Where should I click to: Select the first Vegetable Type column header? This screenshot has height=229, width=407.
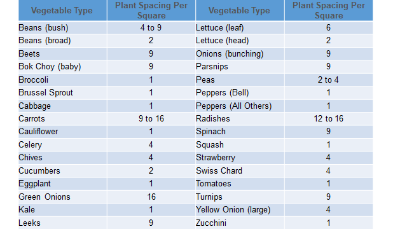(x=62, y=10)
